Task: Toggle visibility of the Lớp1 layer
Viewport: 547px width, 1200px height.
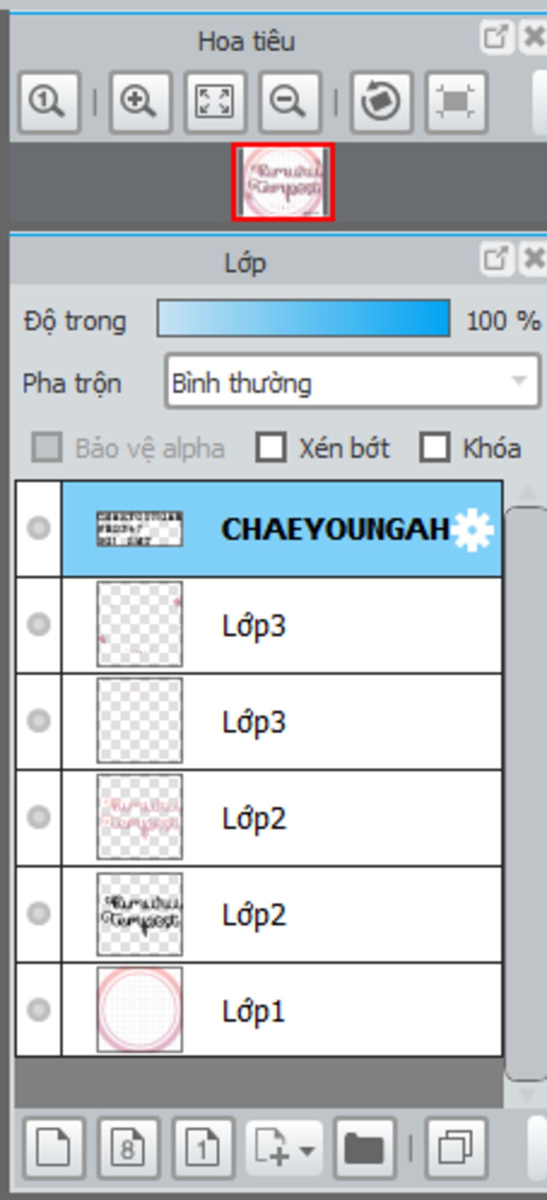Action: point(38,1010)
